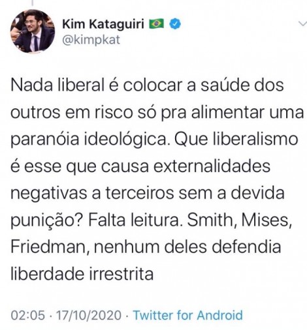
Task: Click the word "externalidades" in the tweet
Action: pos(212,166)
